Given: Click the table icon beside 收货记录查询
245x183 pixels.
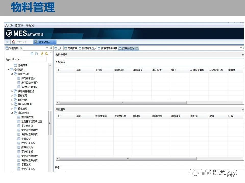Looking at the screenshot, I should click(19, 143).
